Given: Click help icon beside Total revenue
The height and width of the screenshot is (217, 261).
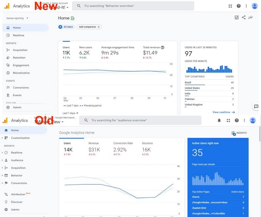Looking at the screenshot, I should coord(162,48).
